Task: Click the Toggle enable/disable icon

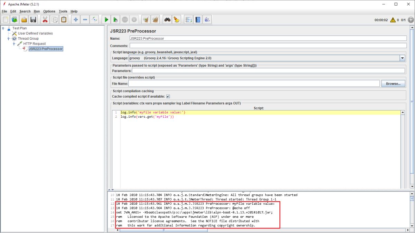Action: (x=94, y=20)
